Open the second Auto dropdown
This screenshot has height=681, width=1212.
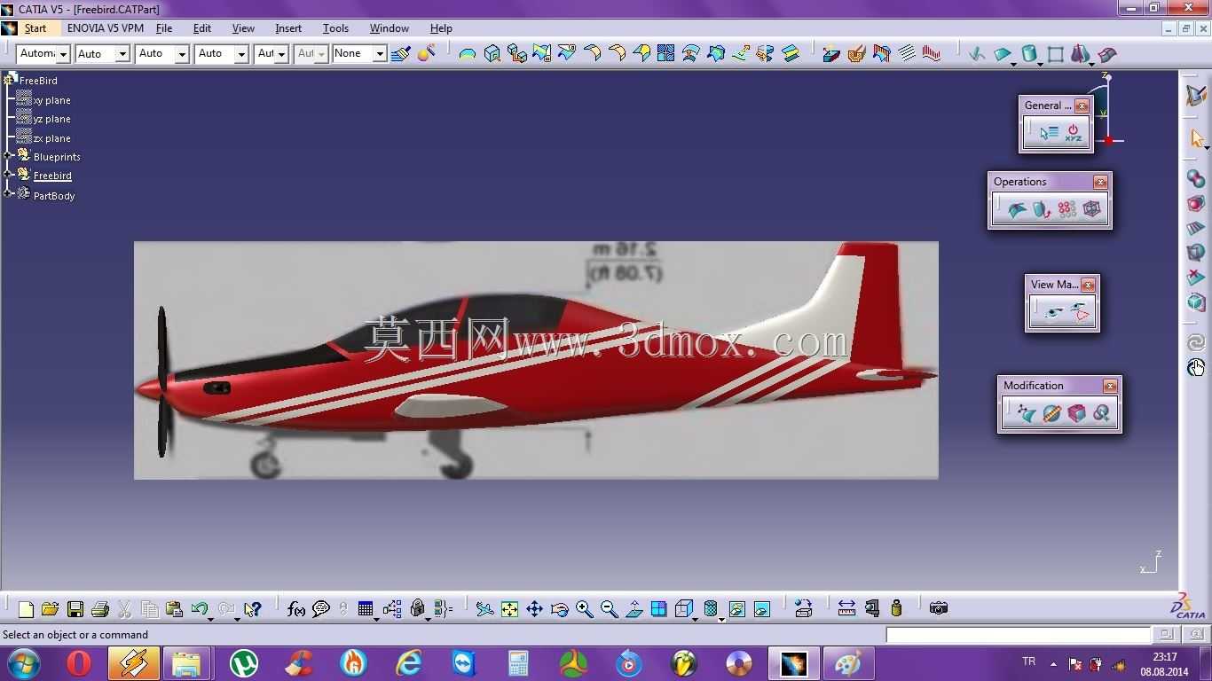tap(182, 54)
